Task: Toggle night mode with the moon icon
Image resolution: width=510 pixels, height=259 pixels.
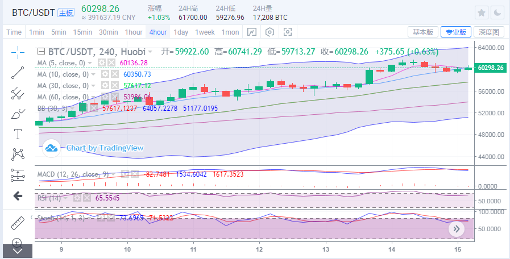Action: point(497,12)
